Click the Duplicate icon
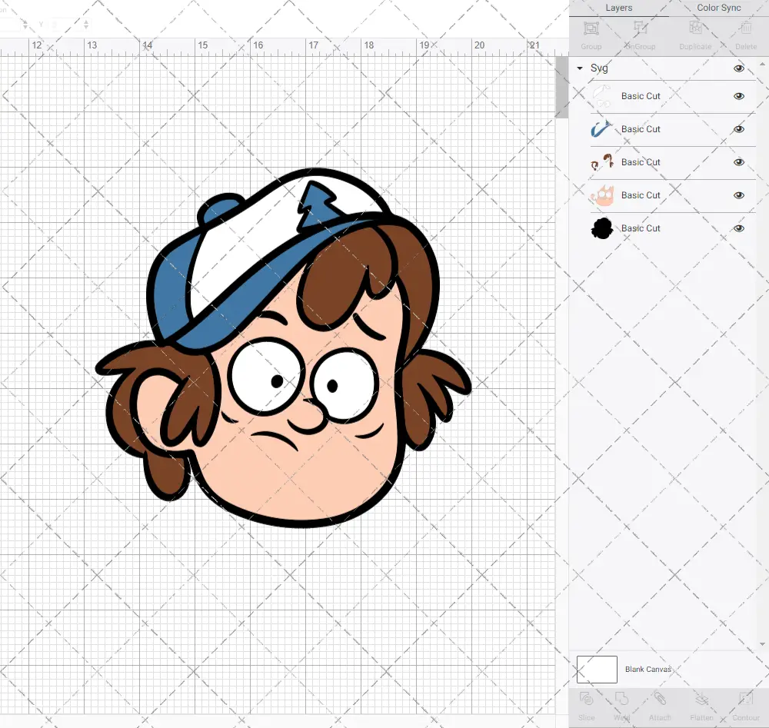This screenshot has height=728, width=769. tap(695, 28)
